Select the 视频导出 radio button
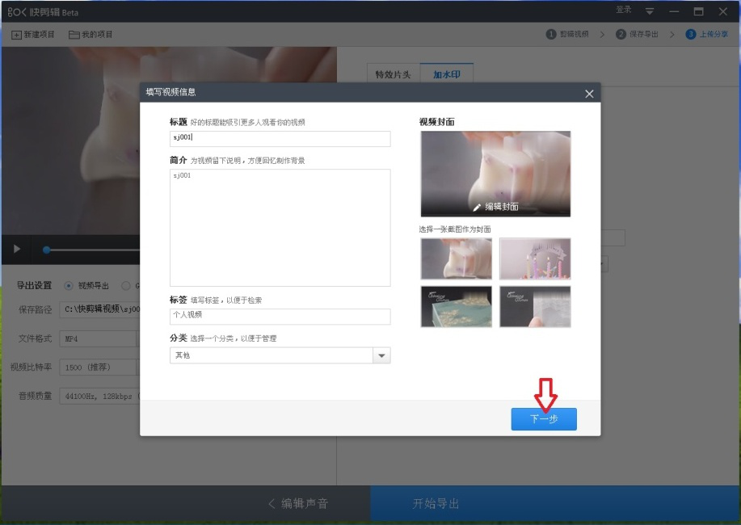This screenshot has width=741, height=525. [69, 285]
